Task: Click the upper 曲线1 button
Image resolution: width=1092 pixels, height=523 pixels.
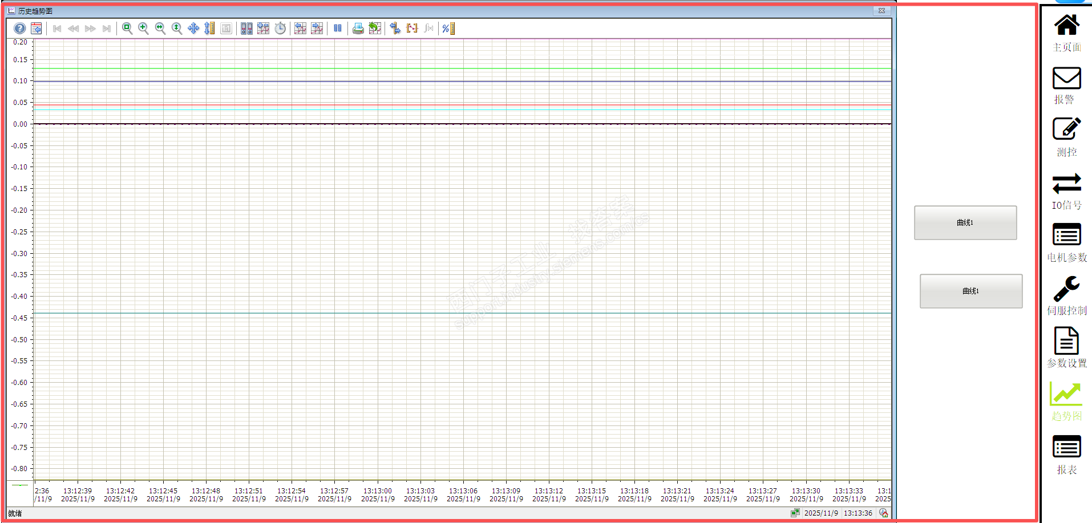Action: tap(965, 222)
